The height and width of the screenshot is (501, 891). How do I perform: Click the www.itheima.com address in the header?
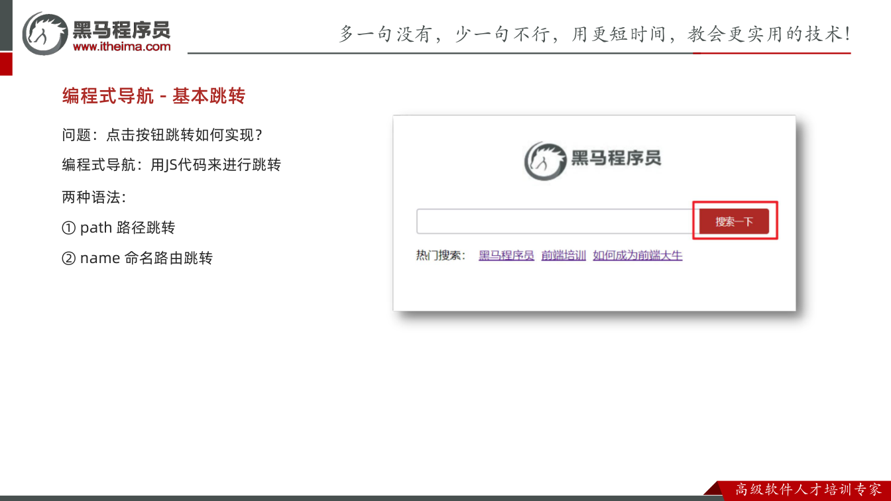(x=121, y=46)
